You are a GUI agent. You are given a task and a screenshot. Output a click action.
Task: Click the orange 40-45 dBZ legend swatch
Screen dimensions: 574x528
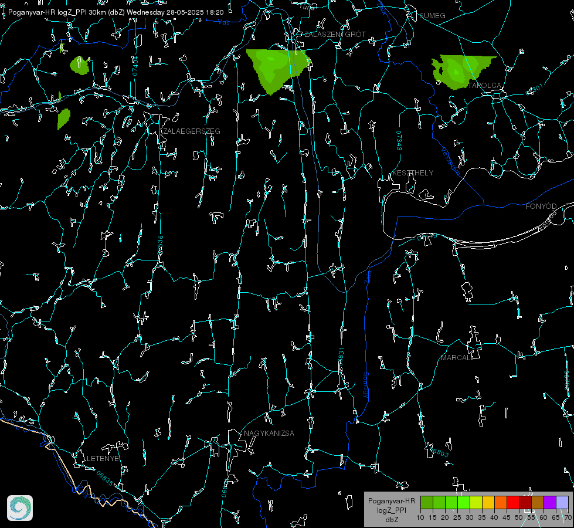coord(501,502)
